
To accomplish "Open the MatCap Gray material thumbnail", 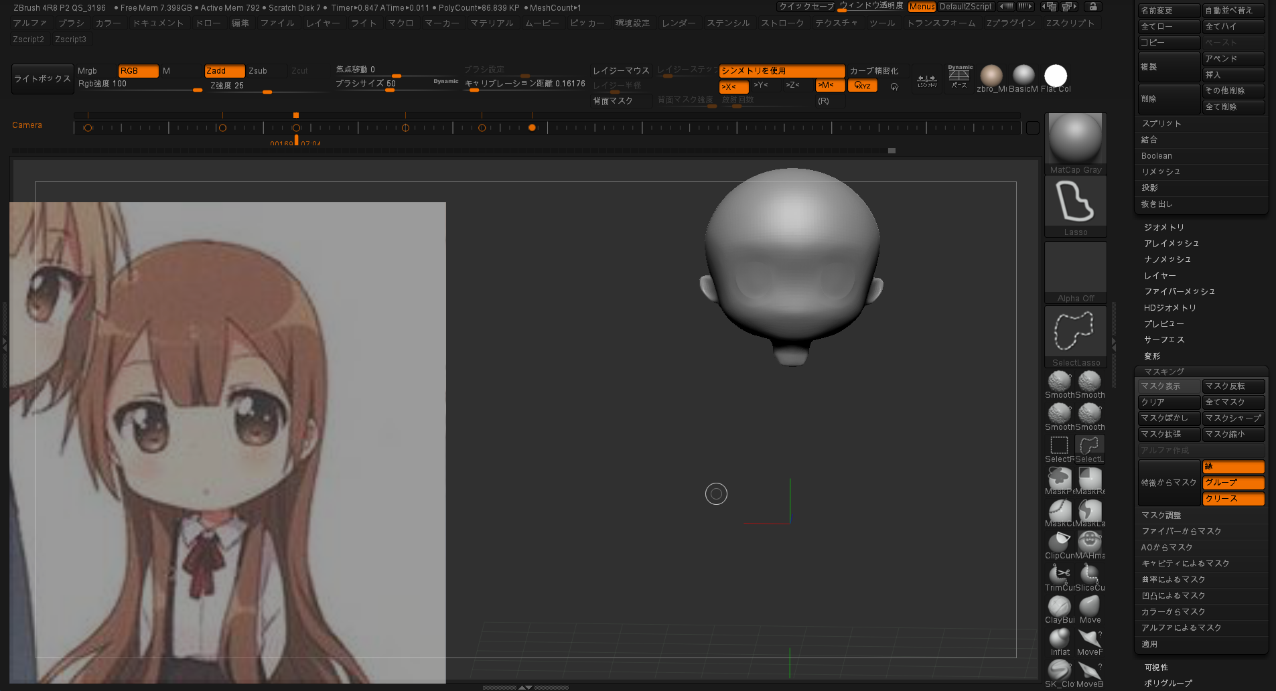I will coord(1075,140).
